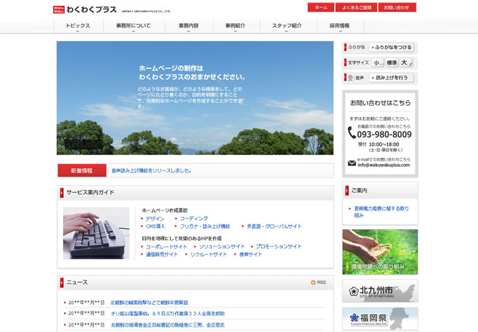Click info@wakuwakuplus.com email address
This screenshot has height=332, width=478.
[x=384, y=165]
